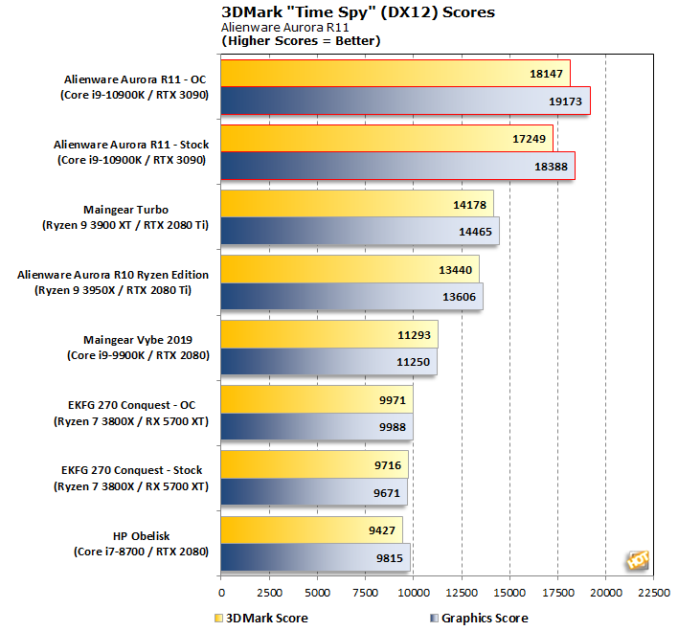Click the EKFG 270 Conquest - Stock label
678x631 pixels.
click(x=131, y=470)
